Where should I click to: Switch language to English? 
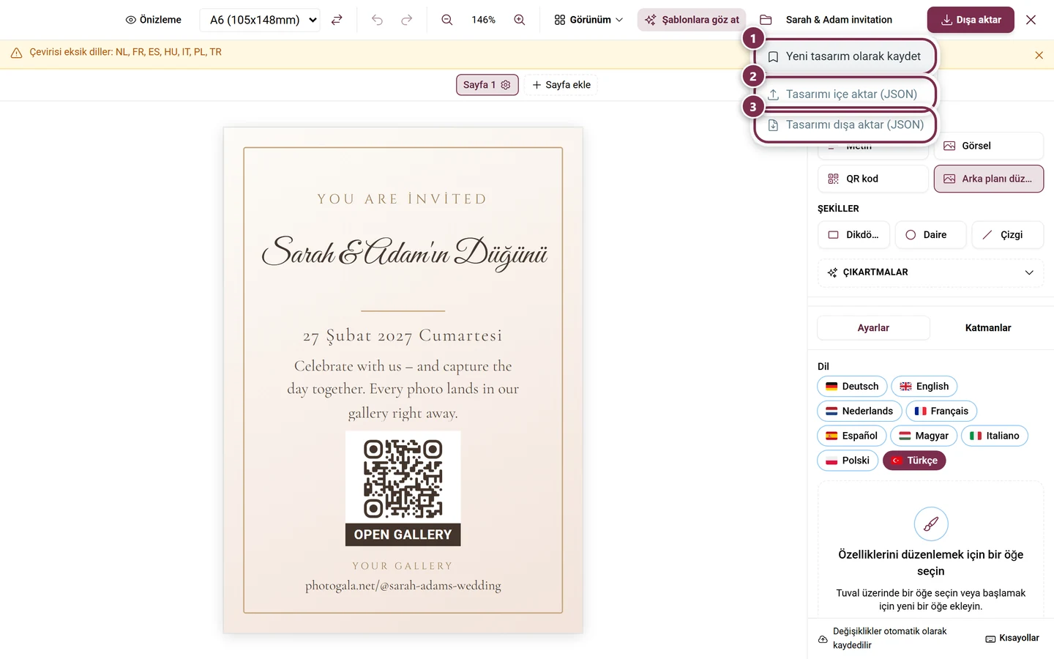924,387
